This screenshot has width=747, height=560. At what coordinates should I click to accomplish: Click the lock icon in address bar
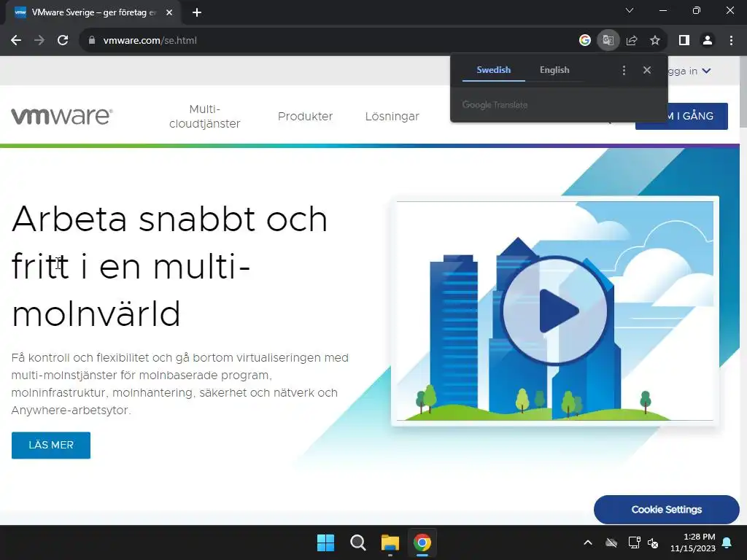click(x=92, y=41)
